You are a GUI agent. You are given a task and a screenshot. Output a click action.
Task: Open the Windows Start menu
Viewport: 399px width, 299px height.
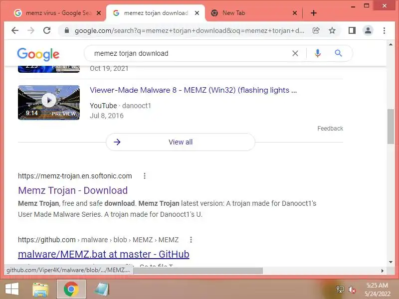coord(11,289)
